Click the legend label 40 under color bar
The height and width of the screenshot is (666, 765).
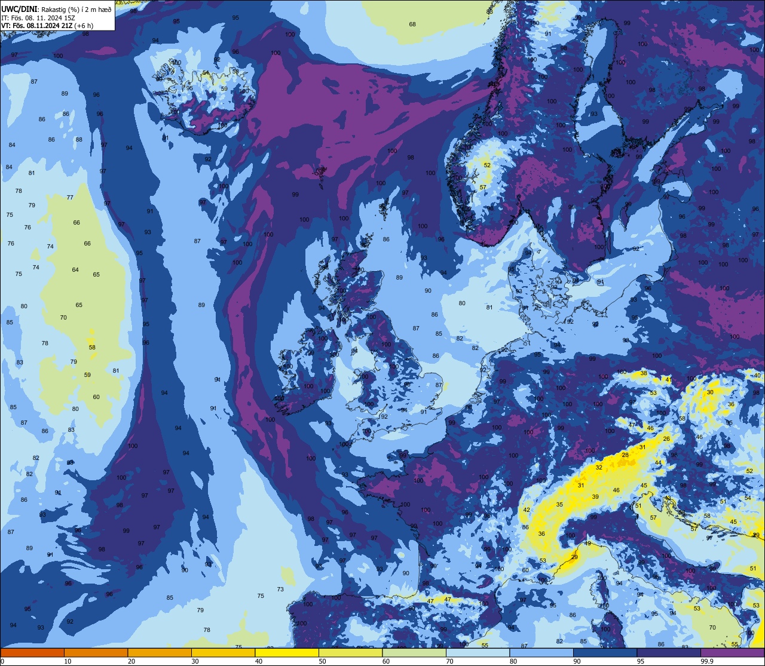coord(259,661)
